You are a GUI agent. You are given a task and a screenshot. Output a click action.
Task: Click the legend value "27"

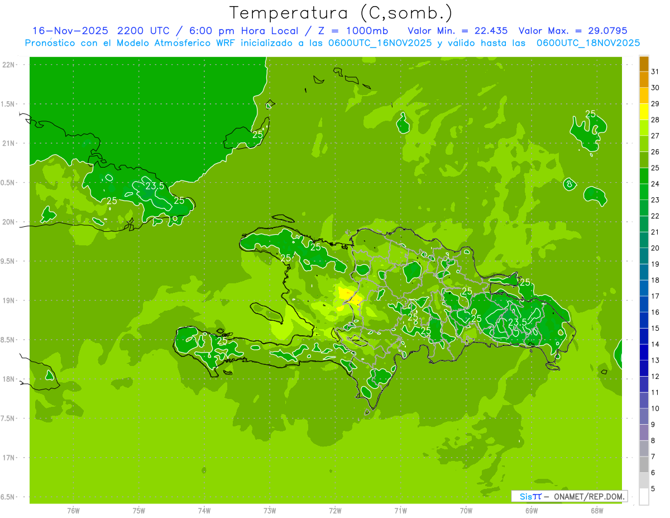655,136
